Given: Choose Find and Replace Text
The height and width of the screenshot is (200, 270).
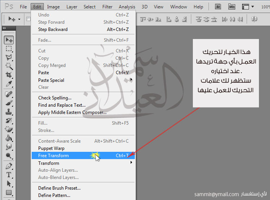Looking at the screenshot, I should (x=83, y=105).
